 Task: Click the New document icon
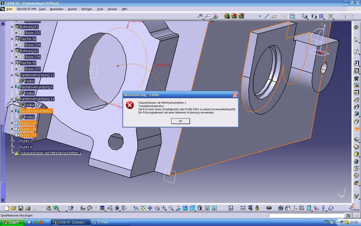[7, 208]
